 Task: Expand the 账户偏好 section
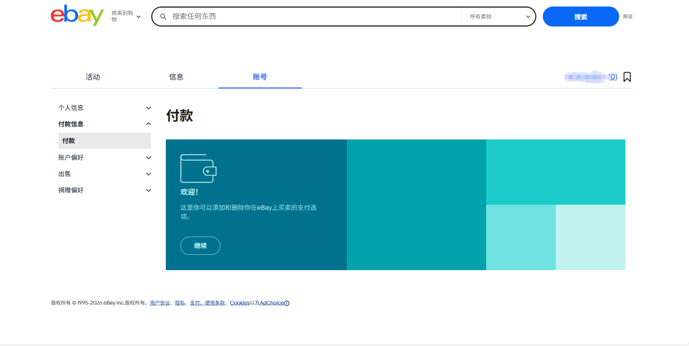click(105, 157)
